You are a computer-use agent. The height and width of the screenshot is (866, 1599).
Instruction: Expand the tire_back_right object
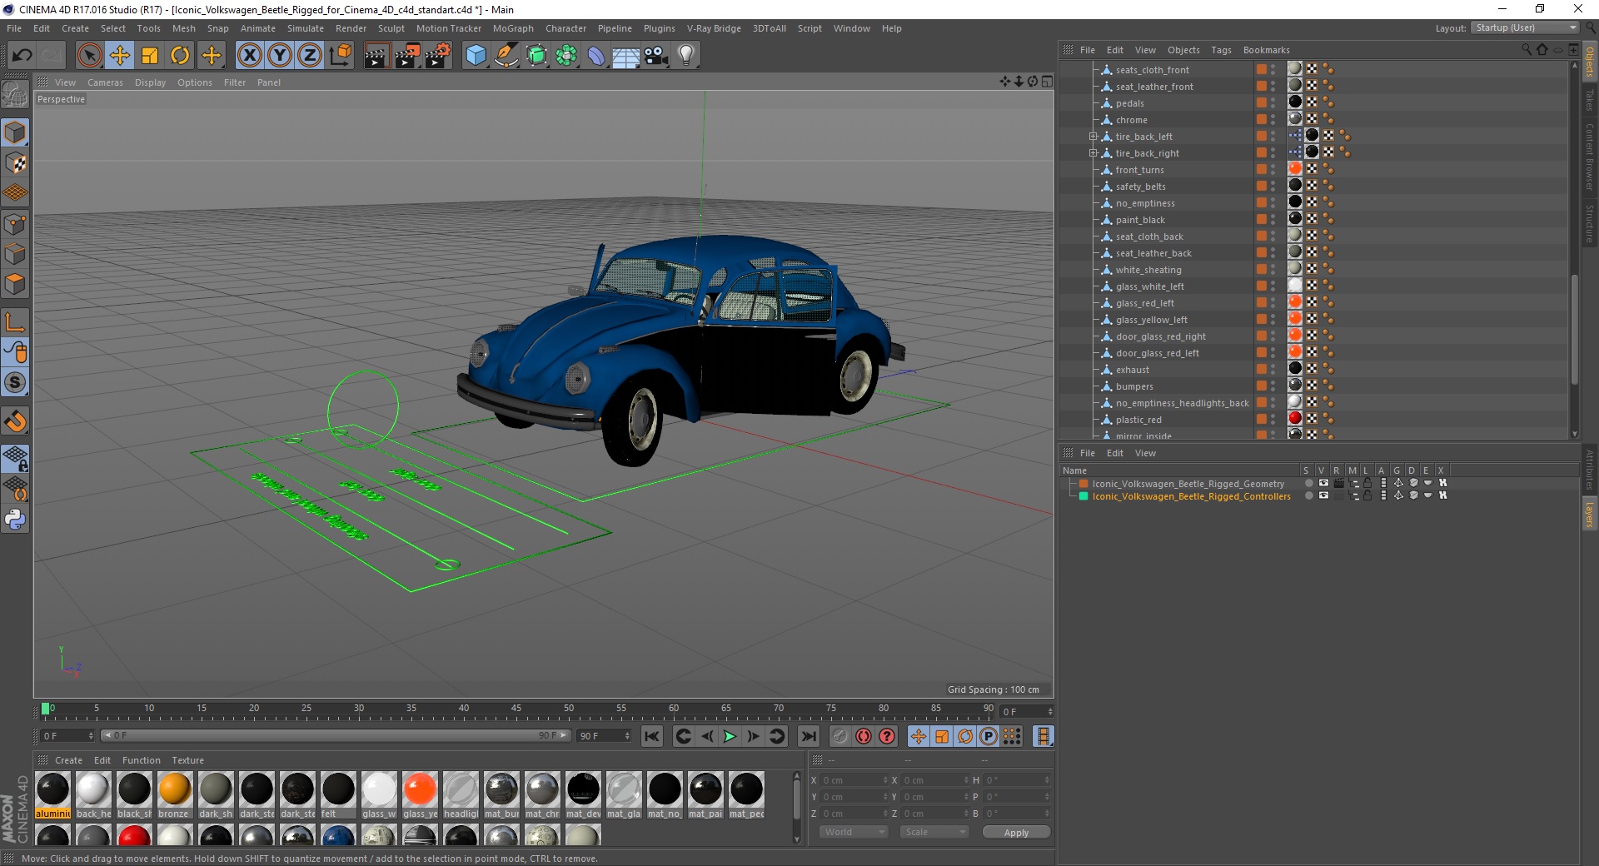(1093, 153)
